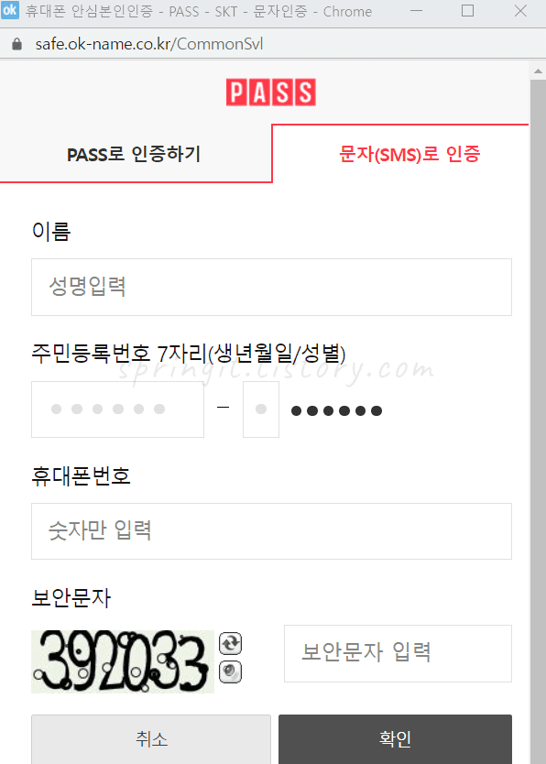Click the lock icon in address bar
546x764 pixels.
16,44
